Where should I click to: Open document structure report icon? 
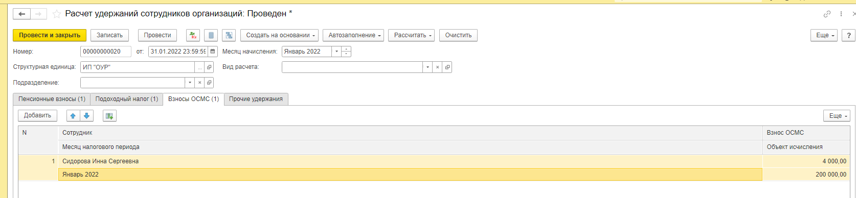pyautogui.click(x=229, y=35)
